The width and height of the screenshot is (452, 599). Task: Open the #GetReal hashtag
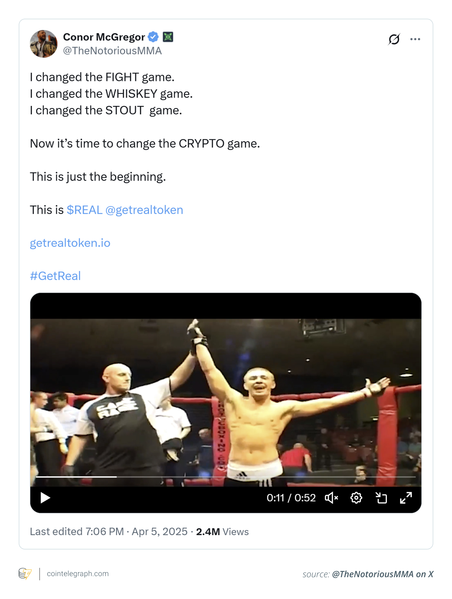[x=55, y=276]
